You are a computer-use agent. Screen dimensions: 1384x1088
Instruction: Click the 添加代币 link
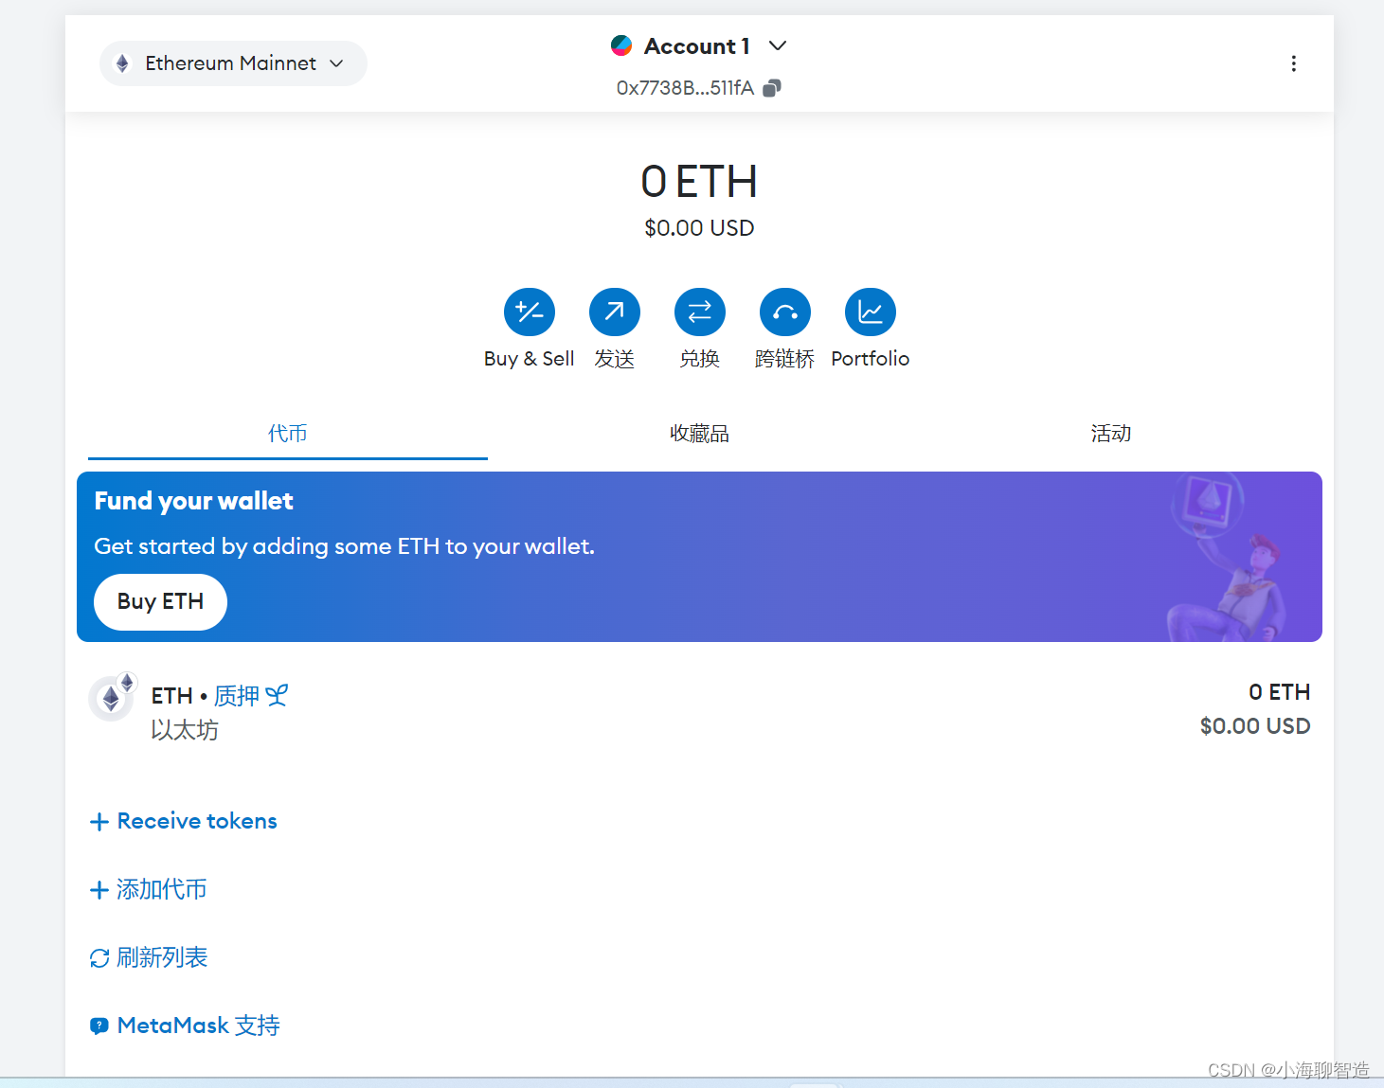pyautogui.click(x=161, y=889)
